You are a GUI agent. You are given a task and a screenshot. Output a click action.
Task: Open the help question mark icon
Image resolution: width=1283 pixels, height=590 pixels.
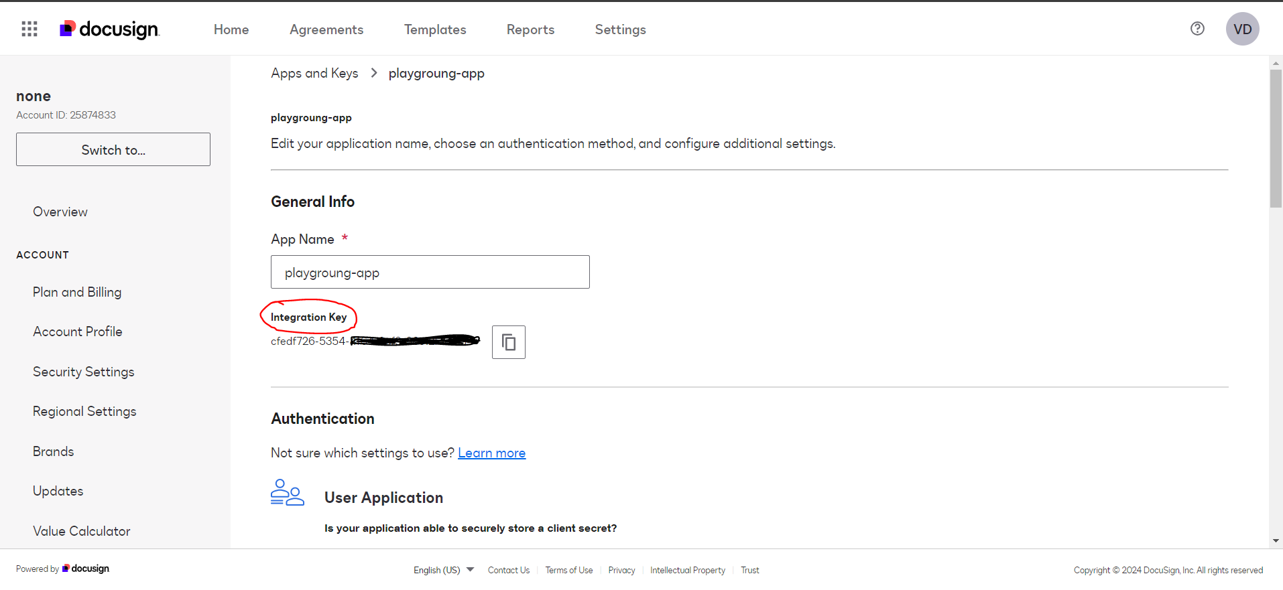tap(1197, 29)
